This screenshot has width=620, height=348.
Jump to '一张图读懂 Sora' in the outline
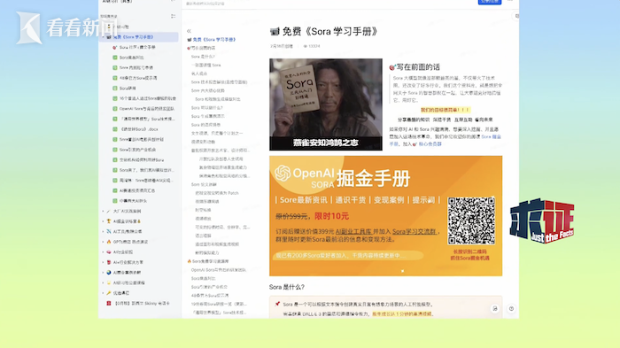(205, 65)
